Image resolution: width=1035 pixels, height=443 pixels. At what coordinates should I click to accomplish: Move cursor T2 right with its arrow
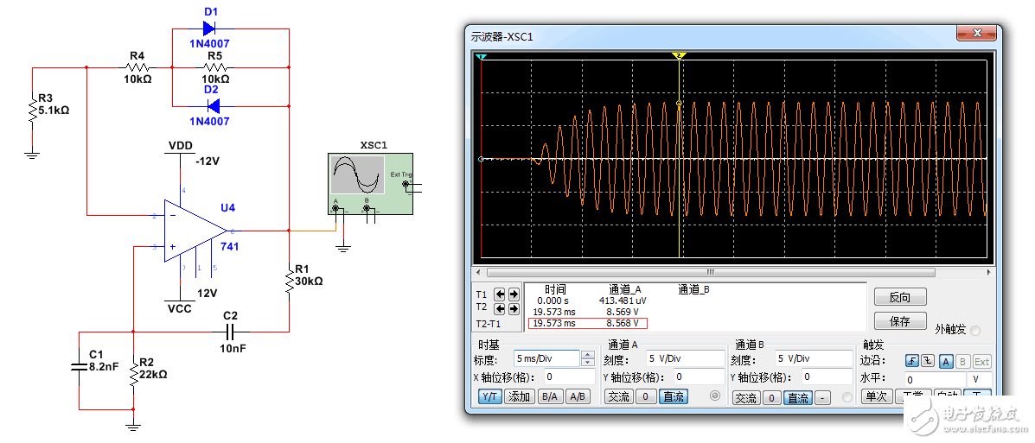click(514, 308)
